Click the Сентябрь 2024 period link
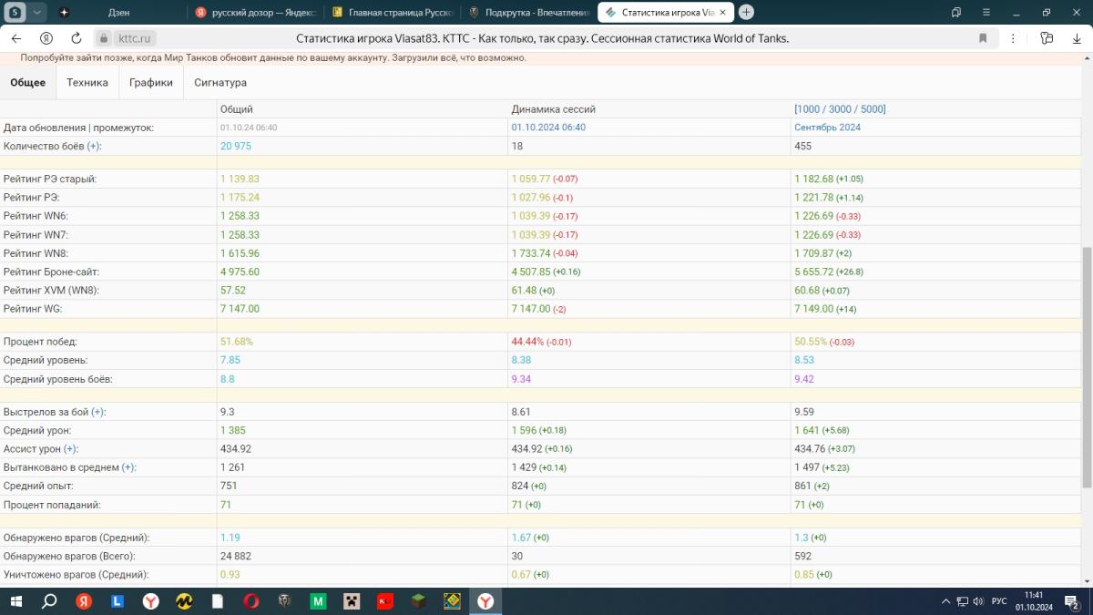 point(827,128)
